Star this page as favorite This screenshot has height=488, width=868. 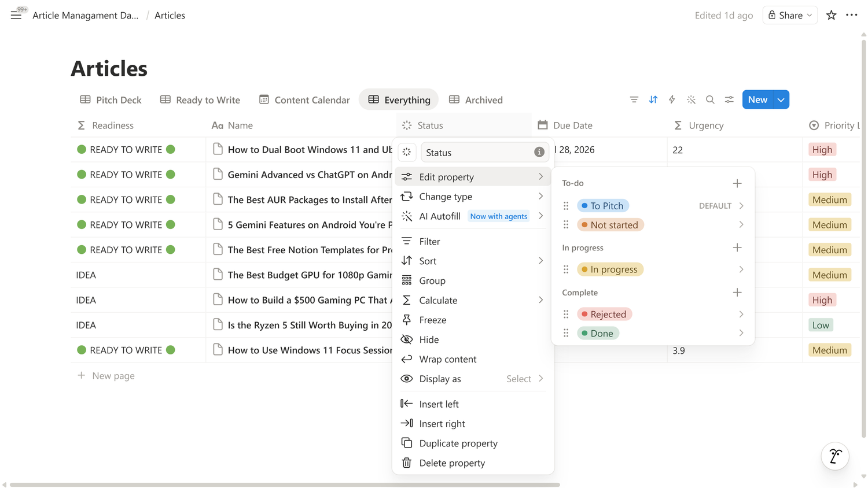(831, 16)
